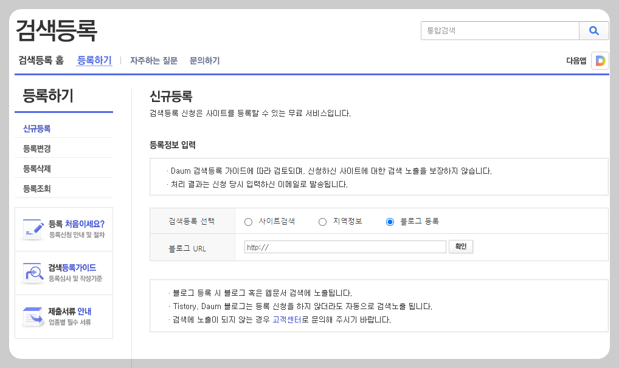The width and height of the screenshot is (619, 368).
Task: Click the 등록신청 안내 및 절차 subtitle
Action: (x=77, y=235)
